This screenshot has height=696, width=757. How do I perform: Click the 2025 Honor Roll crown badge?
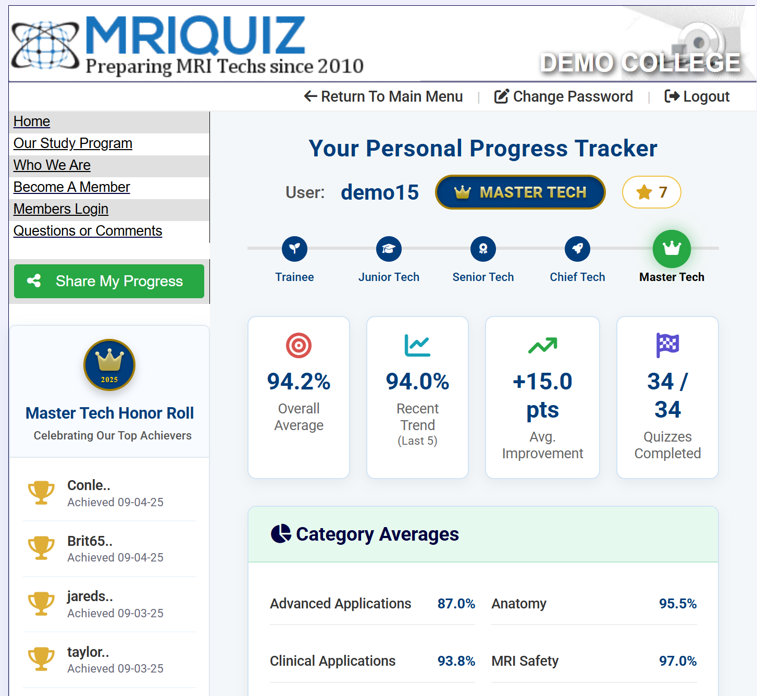coord(109,365)
